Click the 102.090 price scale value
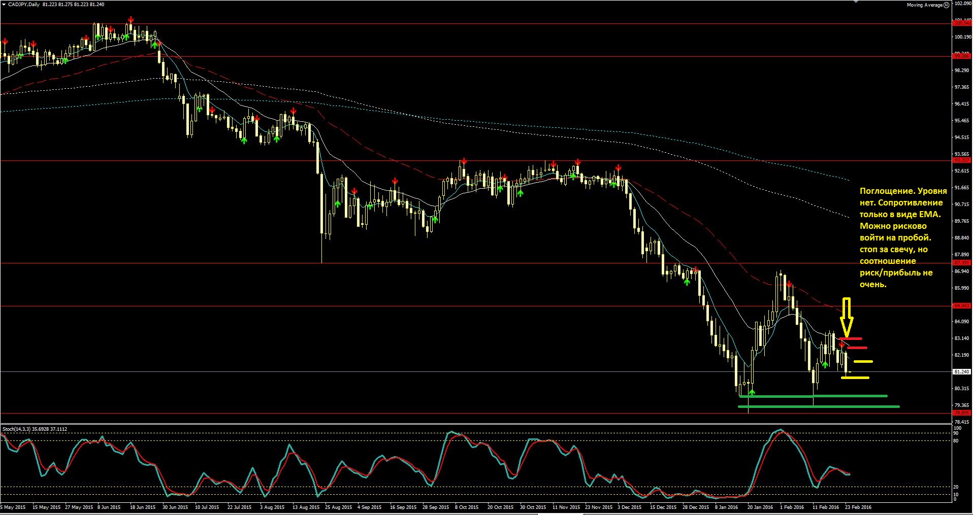The image size is (973, 515). [x=963, y=3]
